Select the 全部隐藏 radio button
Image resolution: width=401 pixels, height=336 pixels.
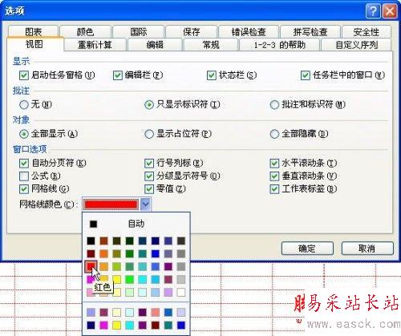274,134
